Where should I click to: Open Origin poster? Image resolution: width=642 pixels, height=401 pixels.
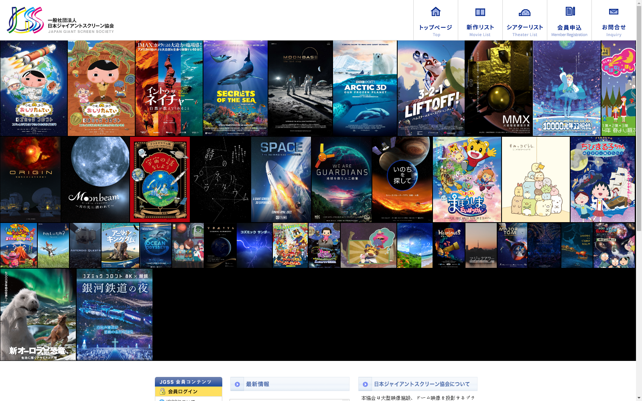(x=30, y=179)
